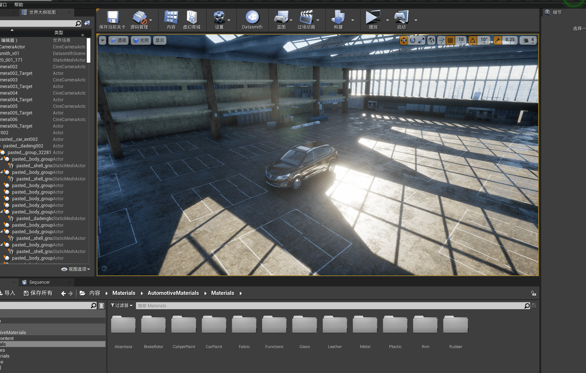586x373 pixels.
Task: Click the world coordinate globe icon
Action: [x=432, y=40]
